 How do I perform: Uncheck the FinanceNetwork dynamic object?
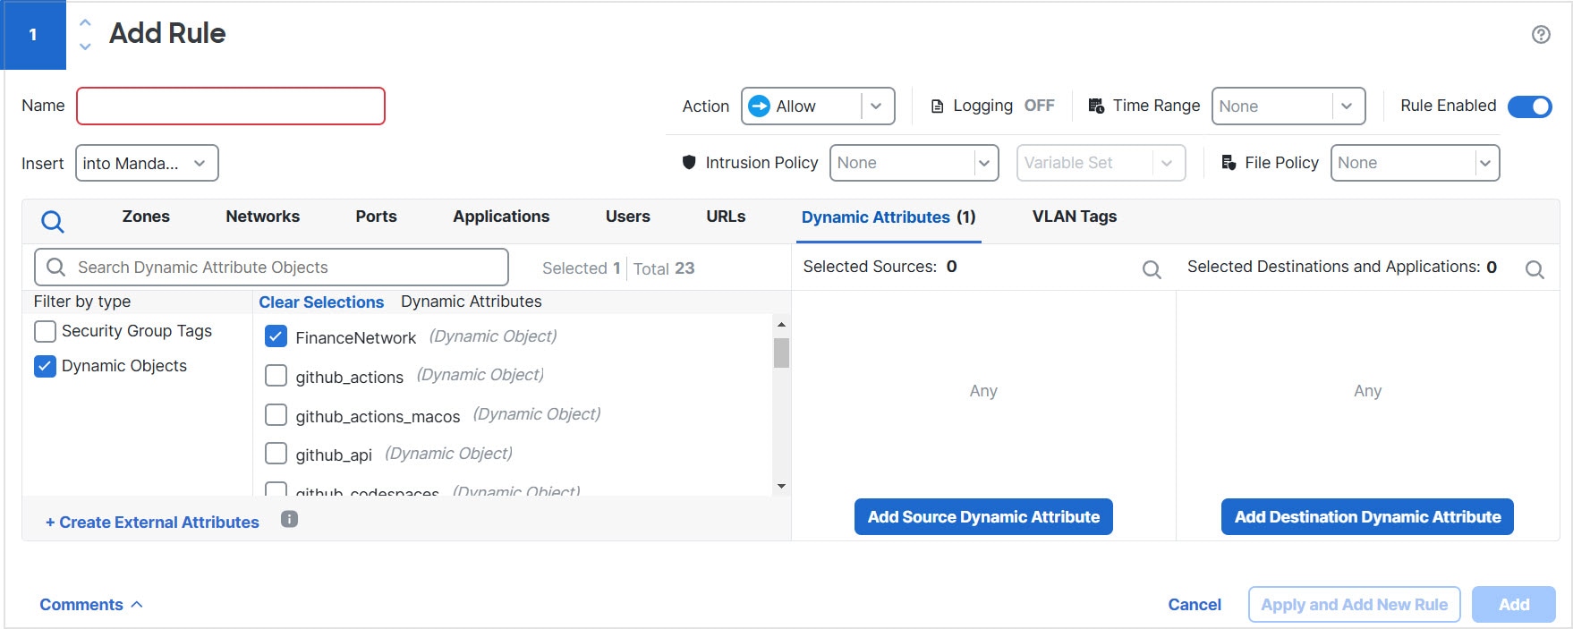276,336
